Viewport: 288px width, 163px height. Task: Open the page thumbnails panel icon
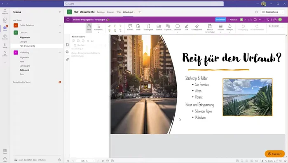point(67,45)
